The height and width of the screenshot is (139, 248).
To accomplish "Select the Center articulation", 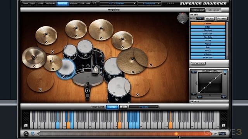I will 208,24.
